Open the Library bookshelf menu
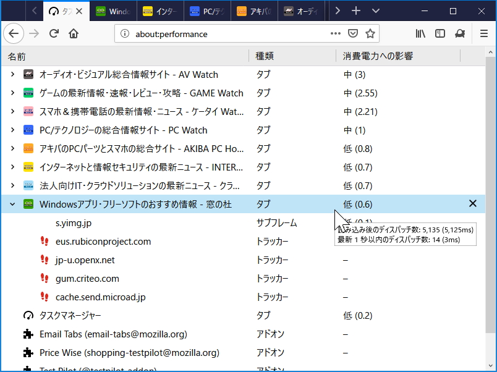Viewport: 497px width, 372px height. (420, 33)
